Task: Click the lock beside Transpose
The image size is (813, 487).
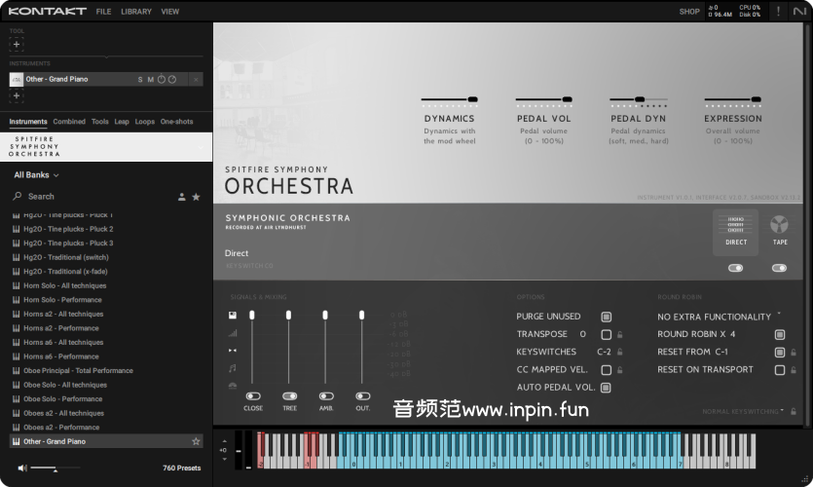Action: pyautogui.click(x=619, y=334)
